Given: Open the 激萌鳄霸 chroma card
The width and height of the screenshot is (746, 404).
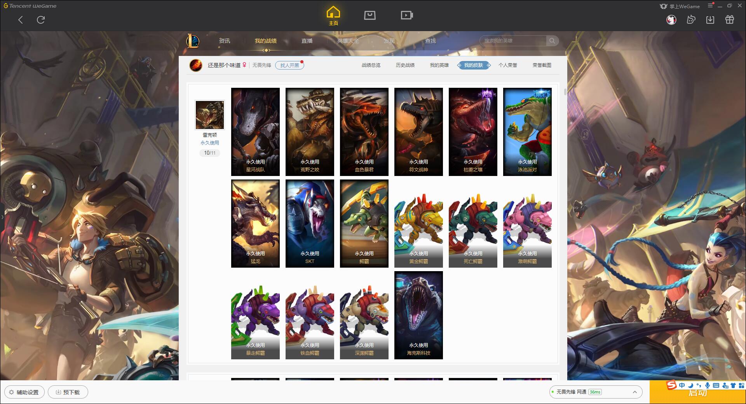Looking at the screenshot, I should pyautogui.click(x=527, y=223).
